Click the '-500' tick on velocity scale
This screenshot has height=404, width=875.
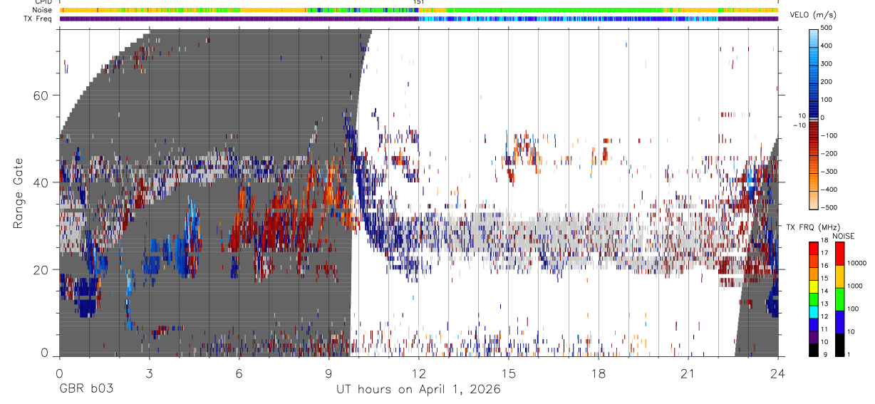click(830, 207)
